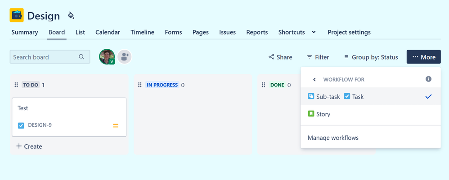Click the IN PROGRESS status label
This screenshot has height=180, width=449.
pyautogui.click(x=162, y=85)
